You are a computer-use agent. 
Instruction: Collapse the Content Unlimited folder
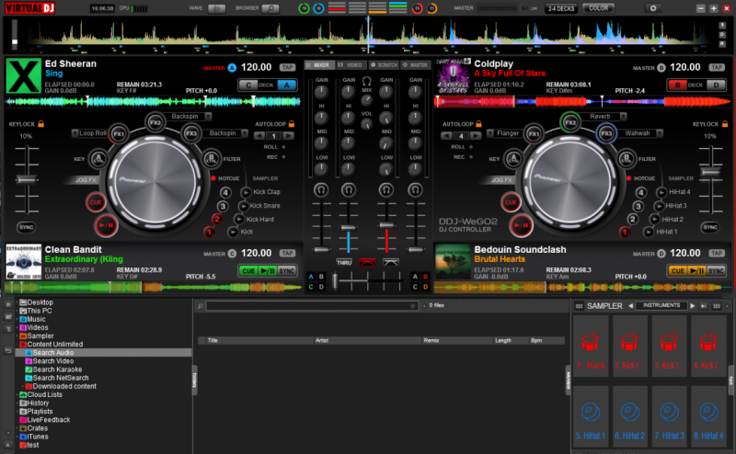[17, 345]
